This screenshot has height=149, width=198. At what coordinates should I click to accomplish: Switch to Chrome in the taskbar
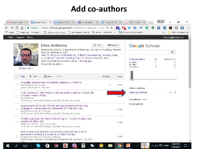(x=119, y=146)
